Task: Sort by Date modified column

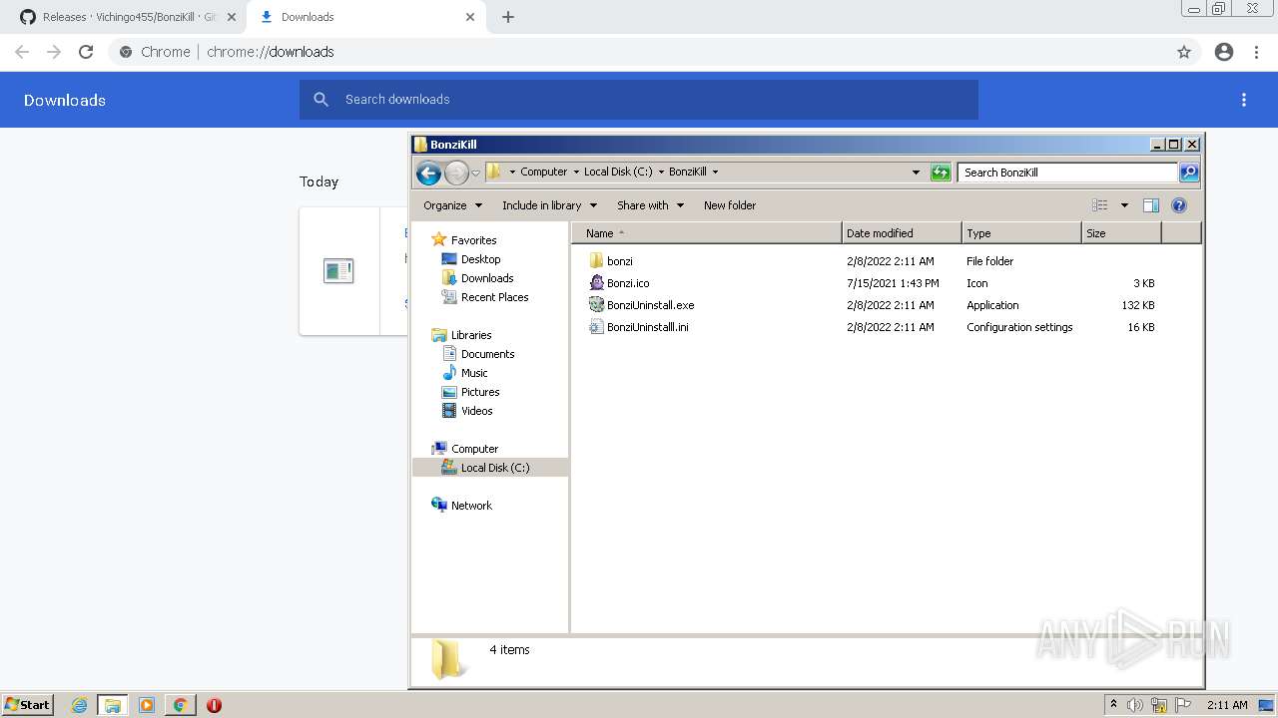Action: click(x=902, y=233)
